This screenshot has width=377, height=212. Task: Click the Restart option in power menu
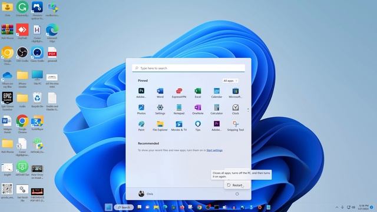point(237,185)
